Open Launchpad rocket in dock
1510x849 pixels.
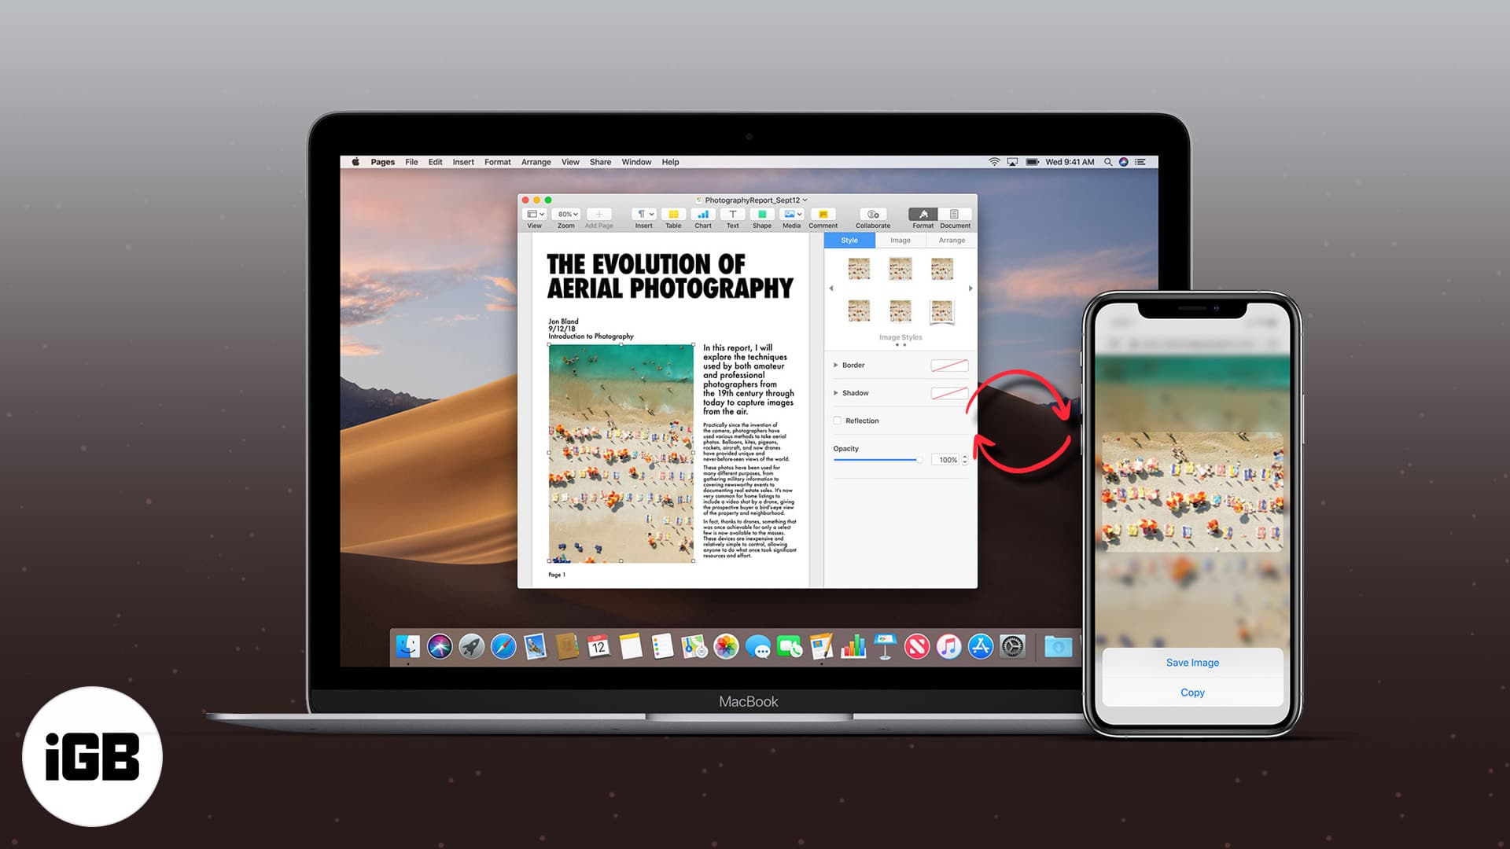(472, 647)
